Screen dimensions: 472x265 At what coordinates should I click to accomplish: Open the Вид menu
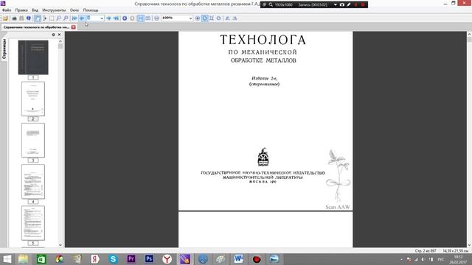35,10
